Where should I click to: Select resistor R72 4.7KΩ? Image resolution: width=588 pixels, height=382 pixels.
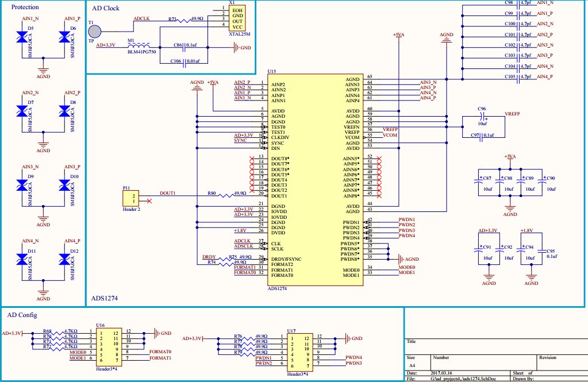[58, 349]
